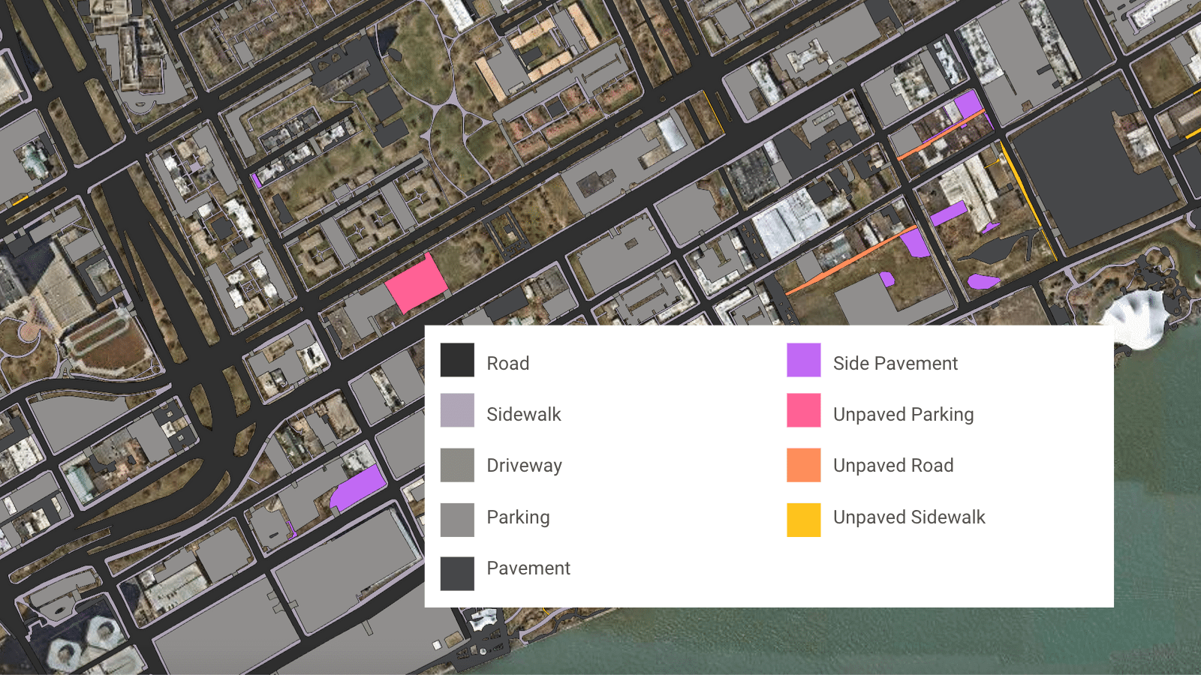Click the Sidewalk legend color swatch
This screenshot has width=1201, height=675.
pos(457,410)
